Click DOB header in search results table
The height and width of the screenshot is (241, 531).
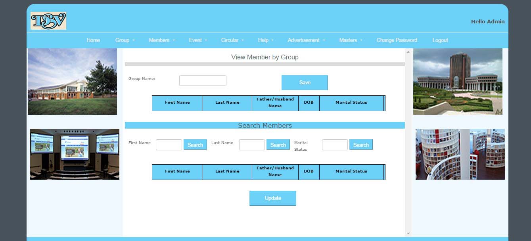tap(309, 171)
